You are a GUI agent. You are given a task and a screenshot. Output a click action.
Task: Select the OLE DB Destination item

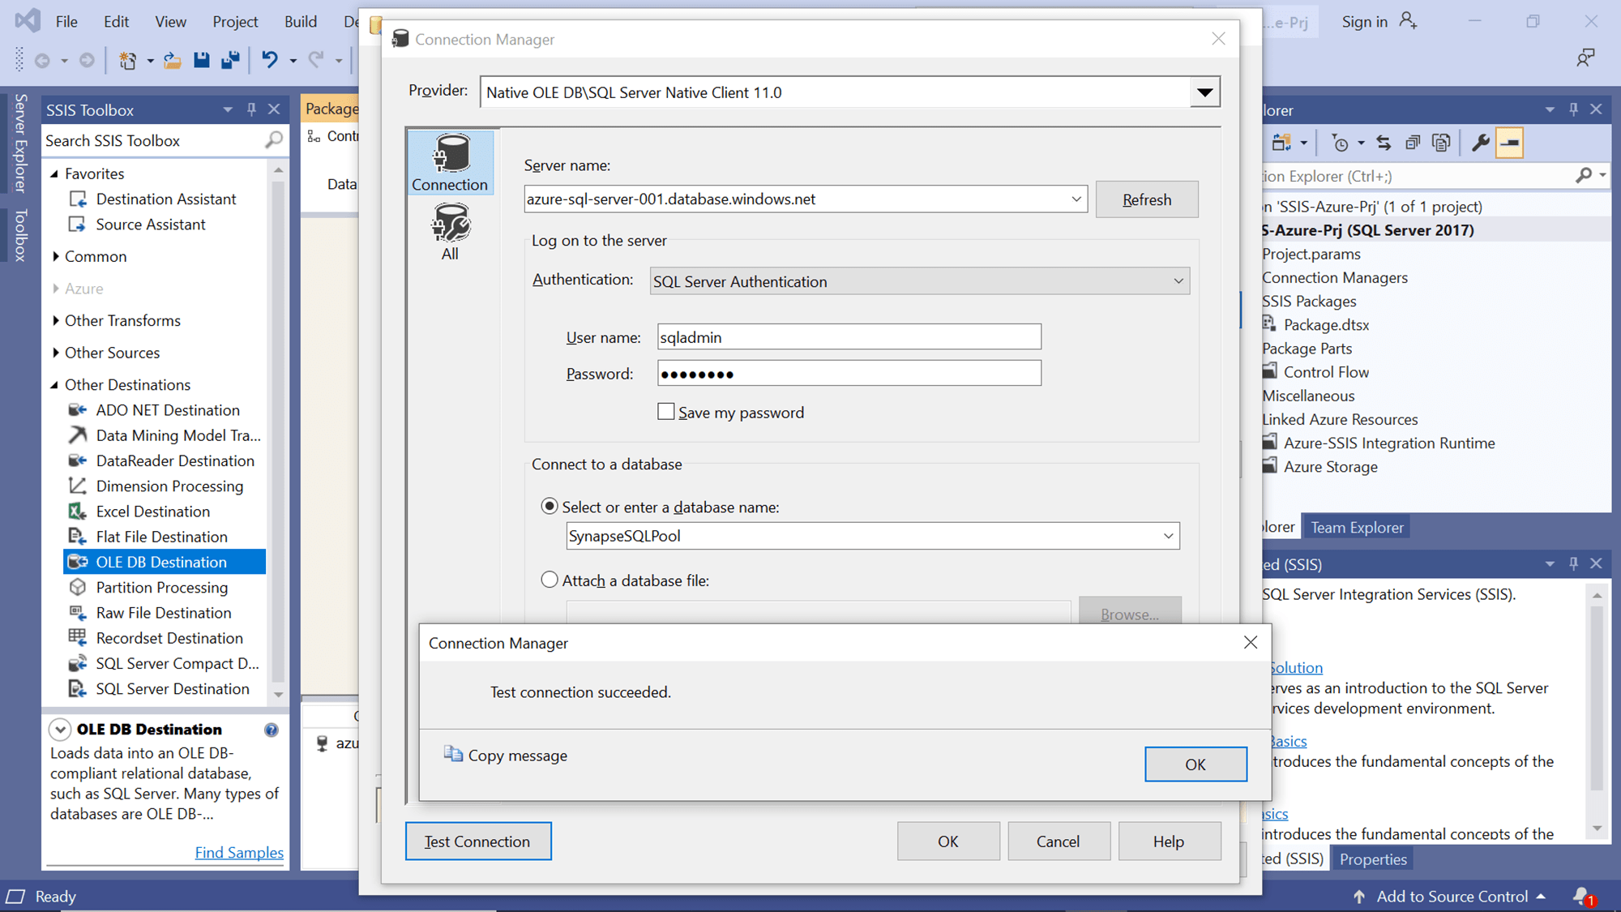click(x=161, y=561)
